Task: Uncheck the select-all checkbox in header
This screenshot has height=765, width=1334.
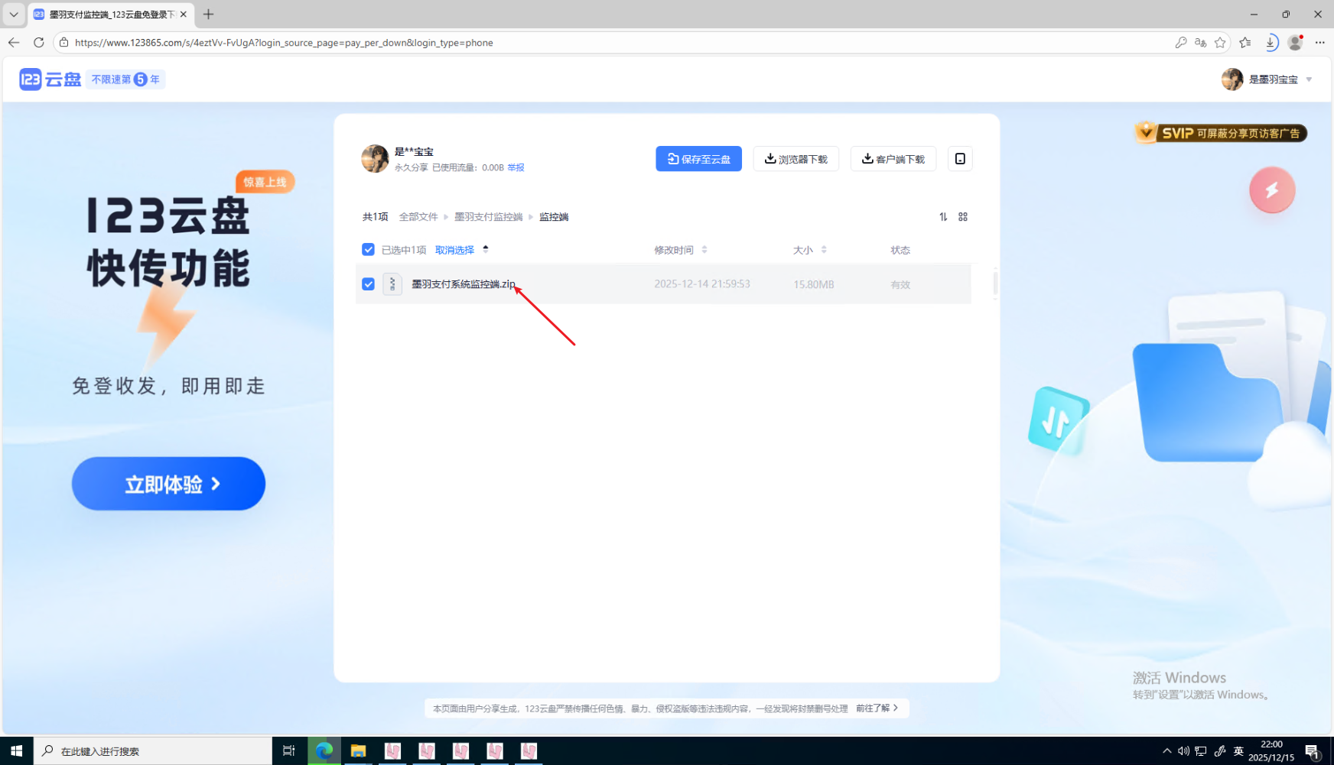Action: 368,250
